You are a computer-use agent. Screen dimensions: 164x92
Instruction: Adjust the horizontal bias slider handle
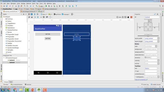click(148, 36)
